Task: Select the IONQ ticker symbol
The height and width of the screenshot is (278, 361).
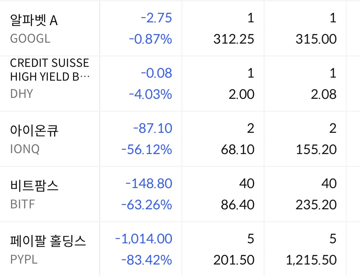Action: point(25,149)
